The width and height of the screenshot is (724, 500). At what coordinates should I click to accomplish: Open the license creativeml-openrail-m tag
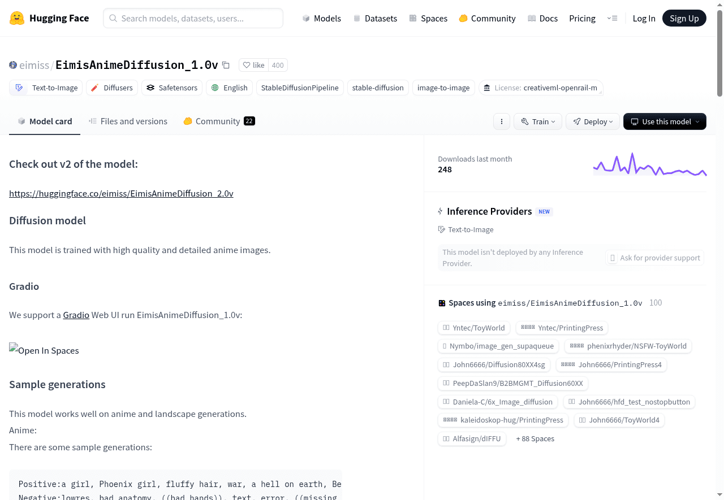[x=541, y=88]
